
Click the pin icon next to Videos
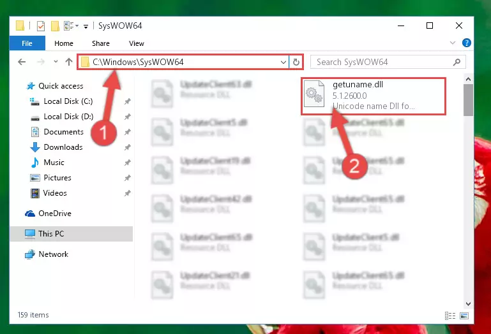pos(128,193)
